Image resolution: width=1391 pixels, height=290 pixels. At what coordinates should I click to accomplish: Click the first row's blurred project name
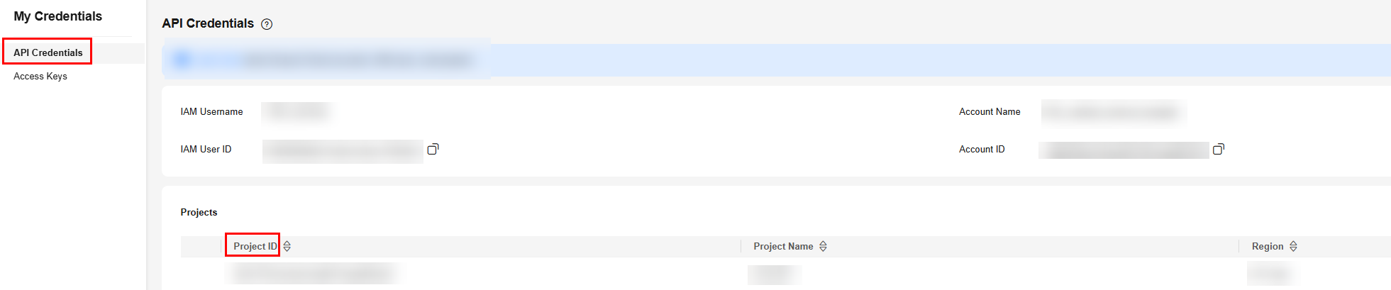pyautogui.click(x=775, y=274)
